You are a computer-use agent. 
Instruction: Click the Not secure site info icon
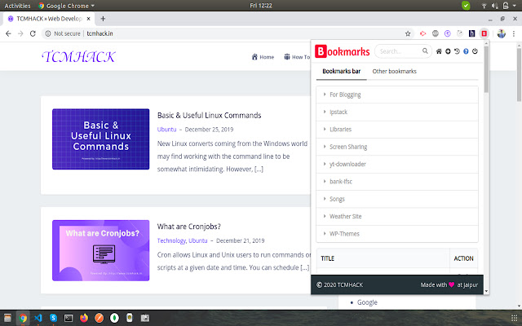click(48, 33)
